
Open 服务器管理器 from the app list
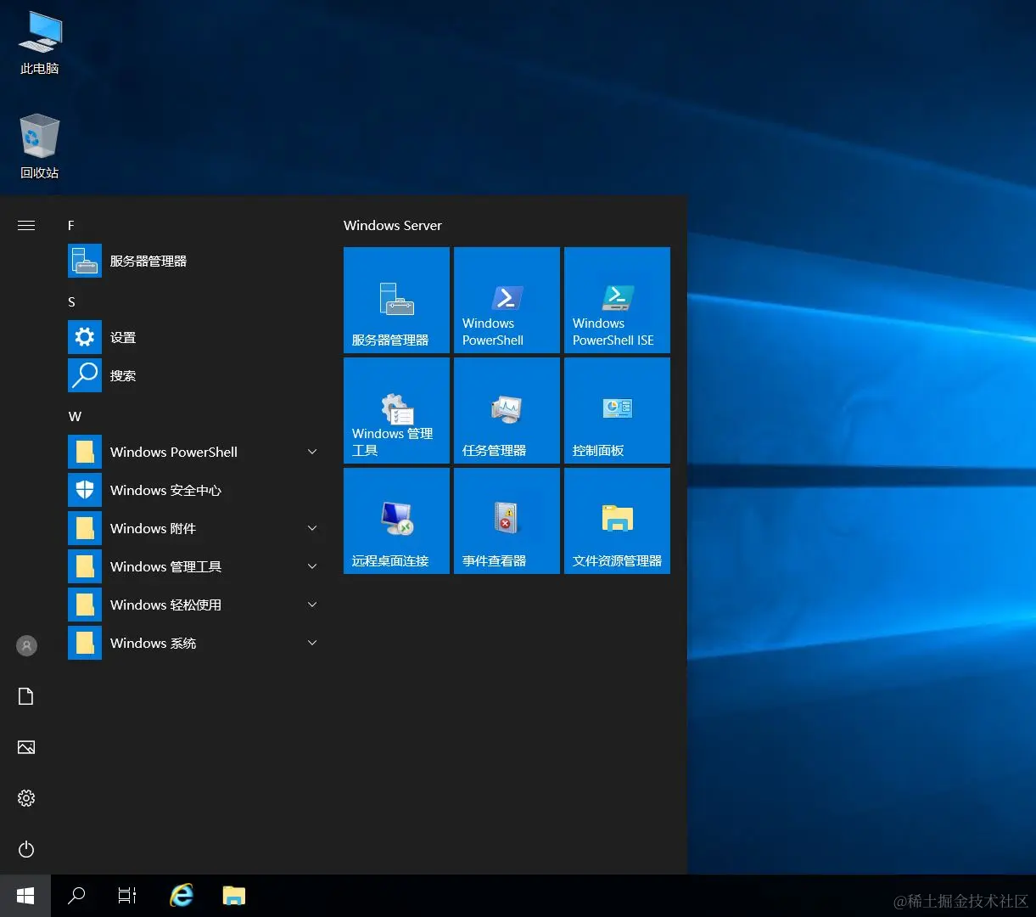pyautogui.click(x=195, y=262)
